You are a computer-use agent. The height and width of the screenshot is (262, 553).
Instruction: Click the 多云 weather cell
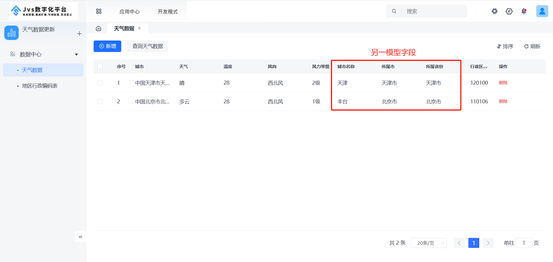click(184, 101)
